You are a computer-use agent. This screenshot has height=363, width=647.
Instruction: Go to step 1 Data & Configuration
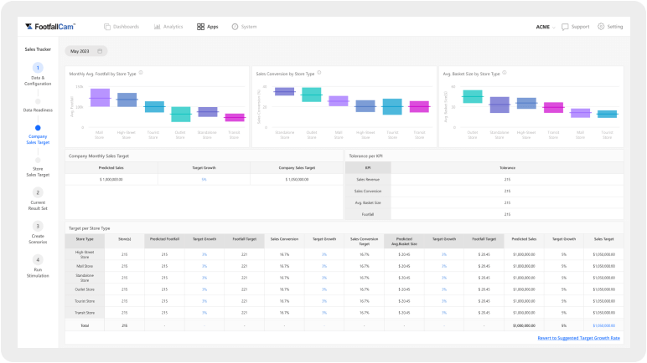point(38,74)
